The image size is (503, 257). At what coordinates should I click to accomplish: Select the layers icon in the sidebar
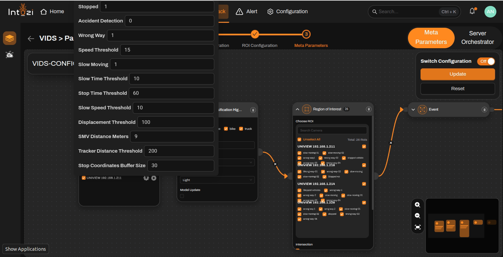(x=10, y=38)
